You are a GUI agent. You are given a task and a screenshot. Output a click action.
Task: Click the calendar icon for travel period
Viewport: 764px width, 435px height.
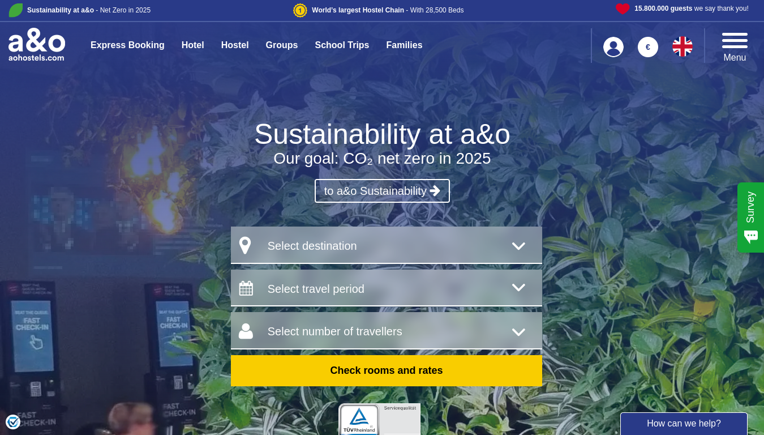[246, 288]
